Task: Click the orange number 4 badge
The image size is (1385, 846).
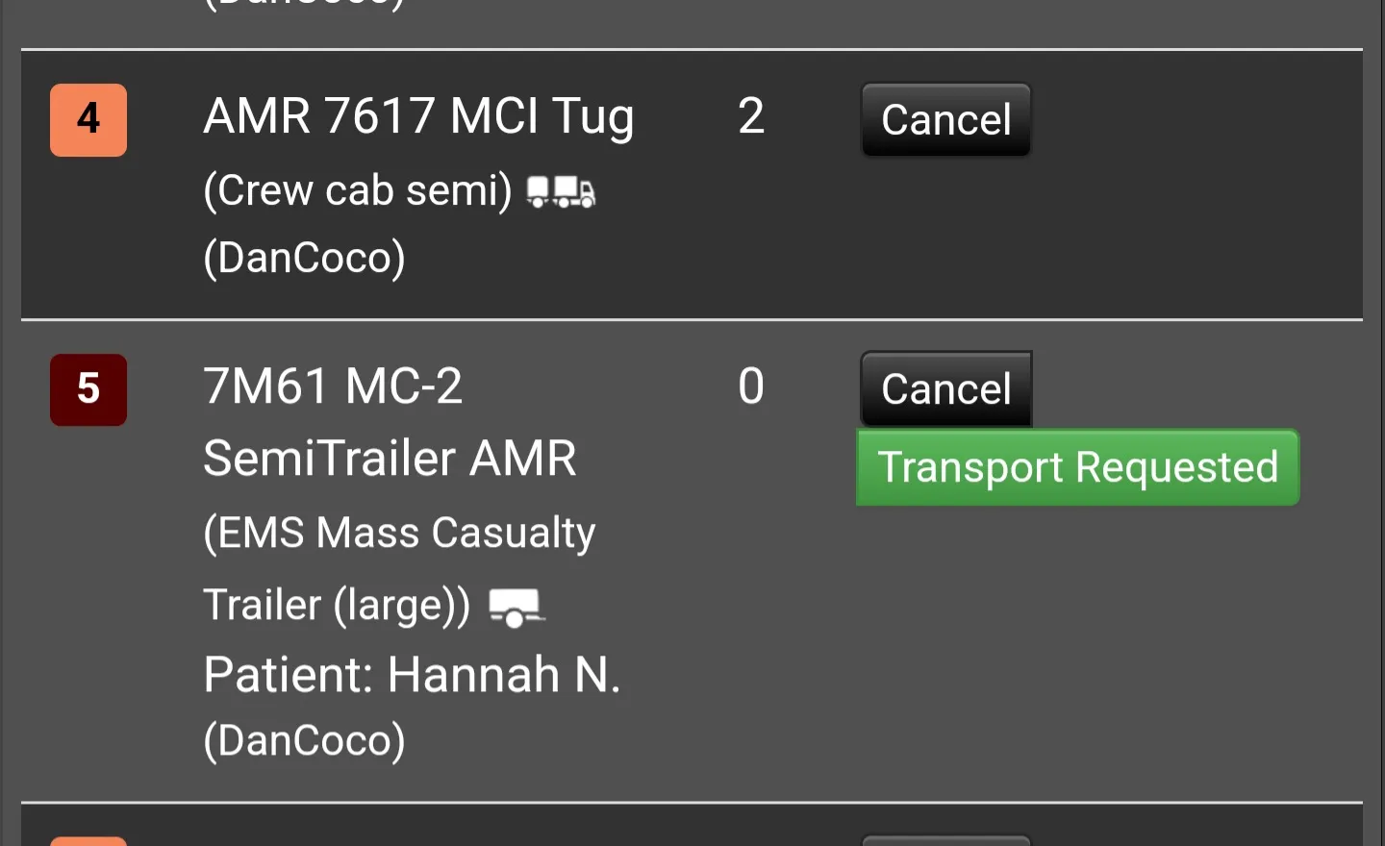Action: click(88, 120)
